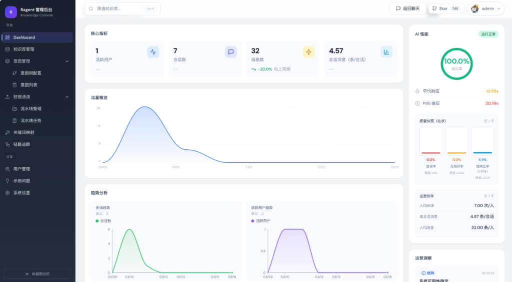Click the 会话数 chat bubble icon
Screen dimensions: 512x282
pyautogui.click(x=230, y=52)
